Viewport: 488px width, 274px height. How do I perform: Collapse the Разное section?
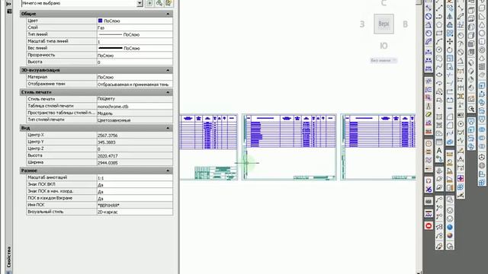[168, 170]
